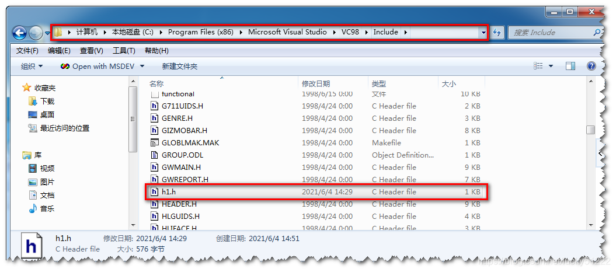Open the Tools (工具) menu
This screenshot has width=616, height=272.
coord(123,51)
